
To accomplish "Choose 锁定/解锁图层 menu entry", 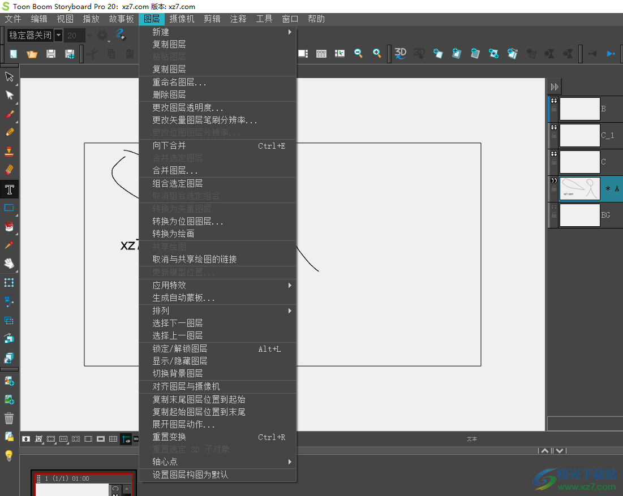I will tap(218, 348).
